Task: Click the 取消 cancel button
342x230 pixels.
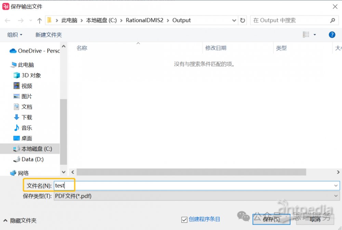Action: coord(315,219)
